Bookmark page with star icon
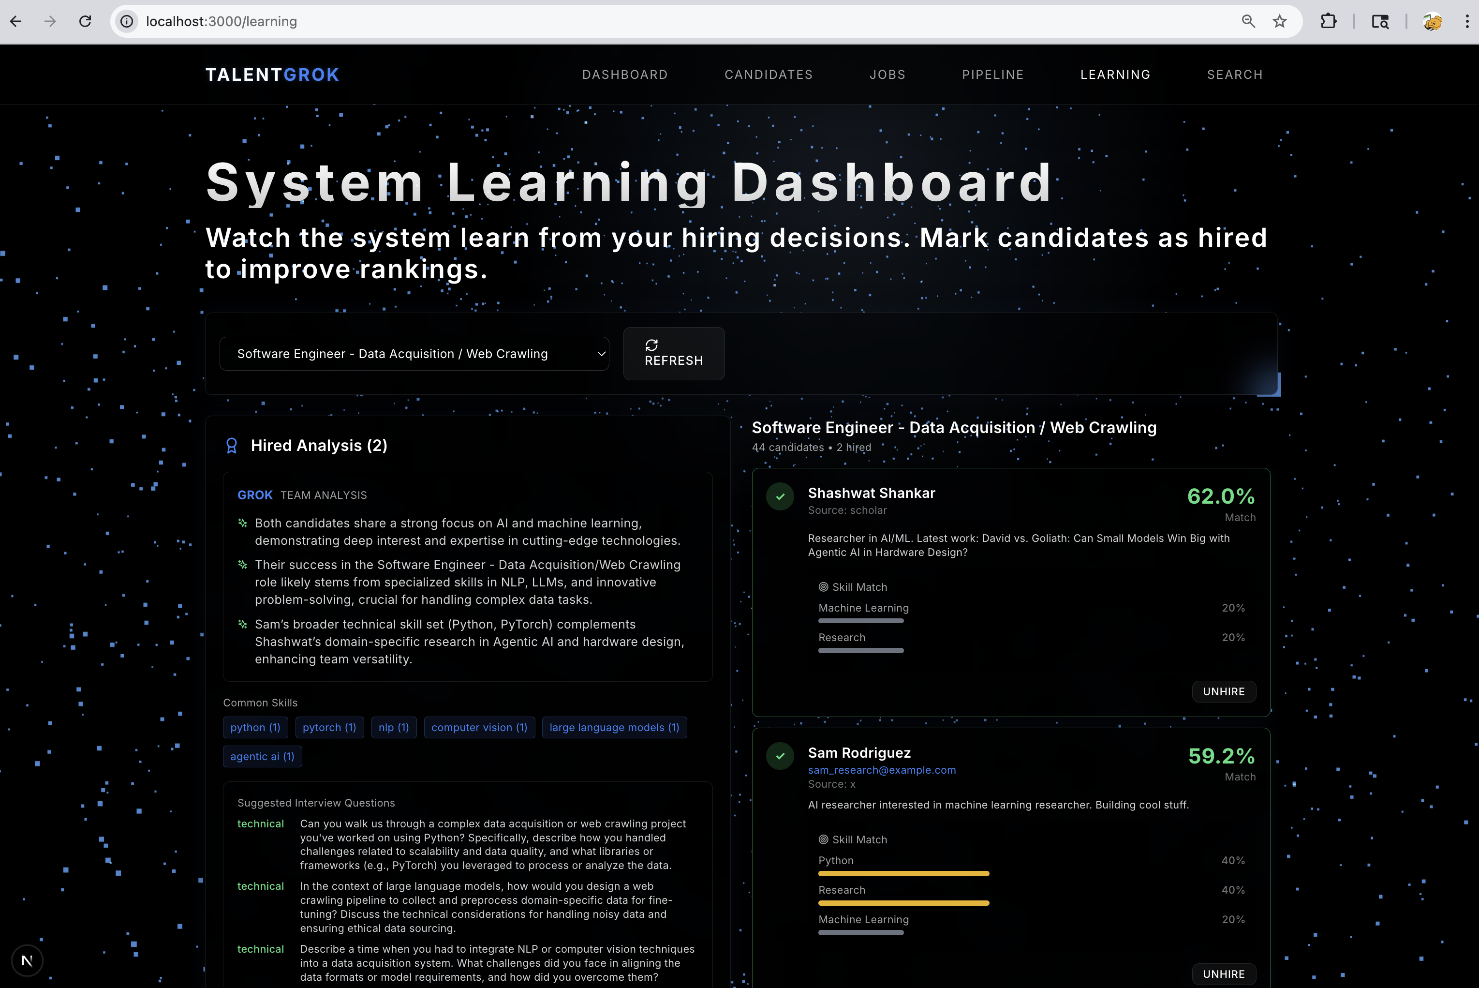 [1279, 21]
